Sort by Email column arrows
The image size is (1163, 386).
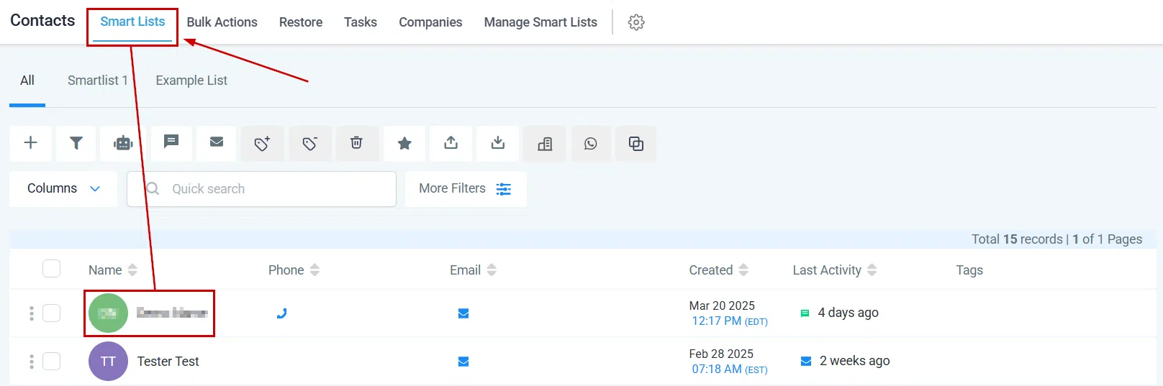click(492, 270)
